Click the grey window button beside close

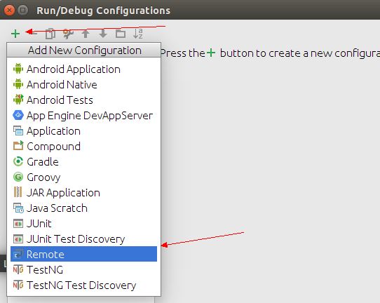[23, 11]
